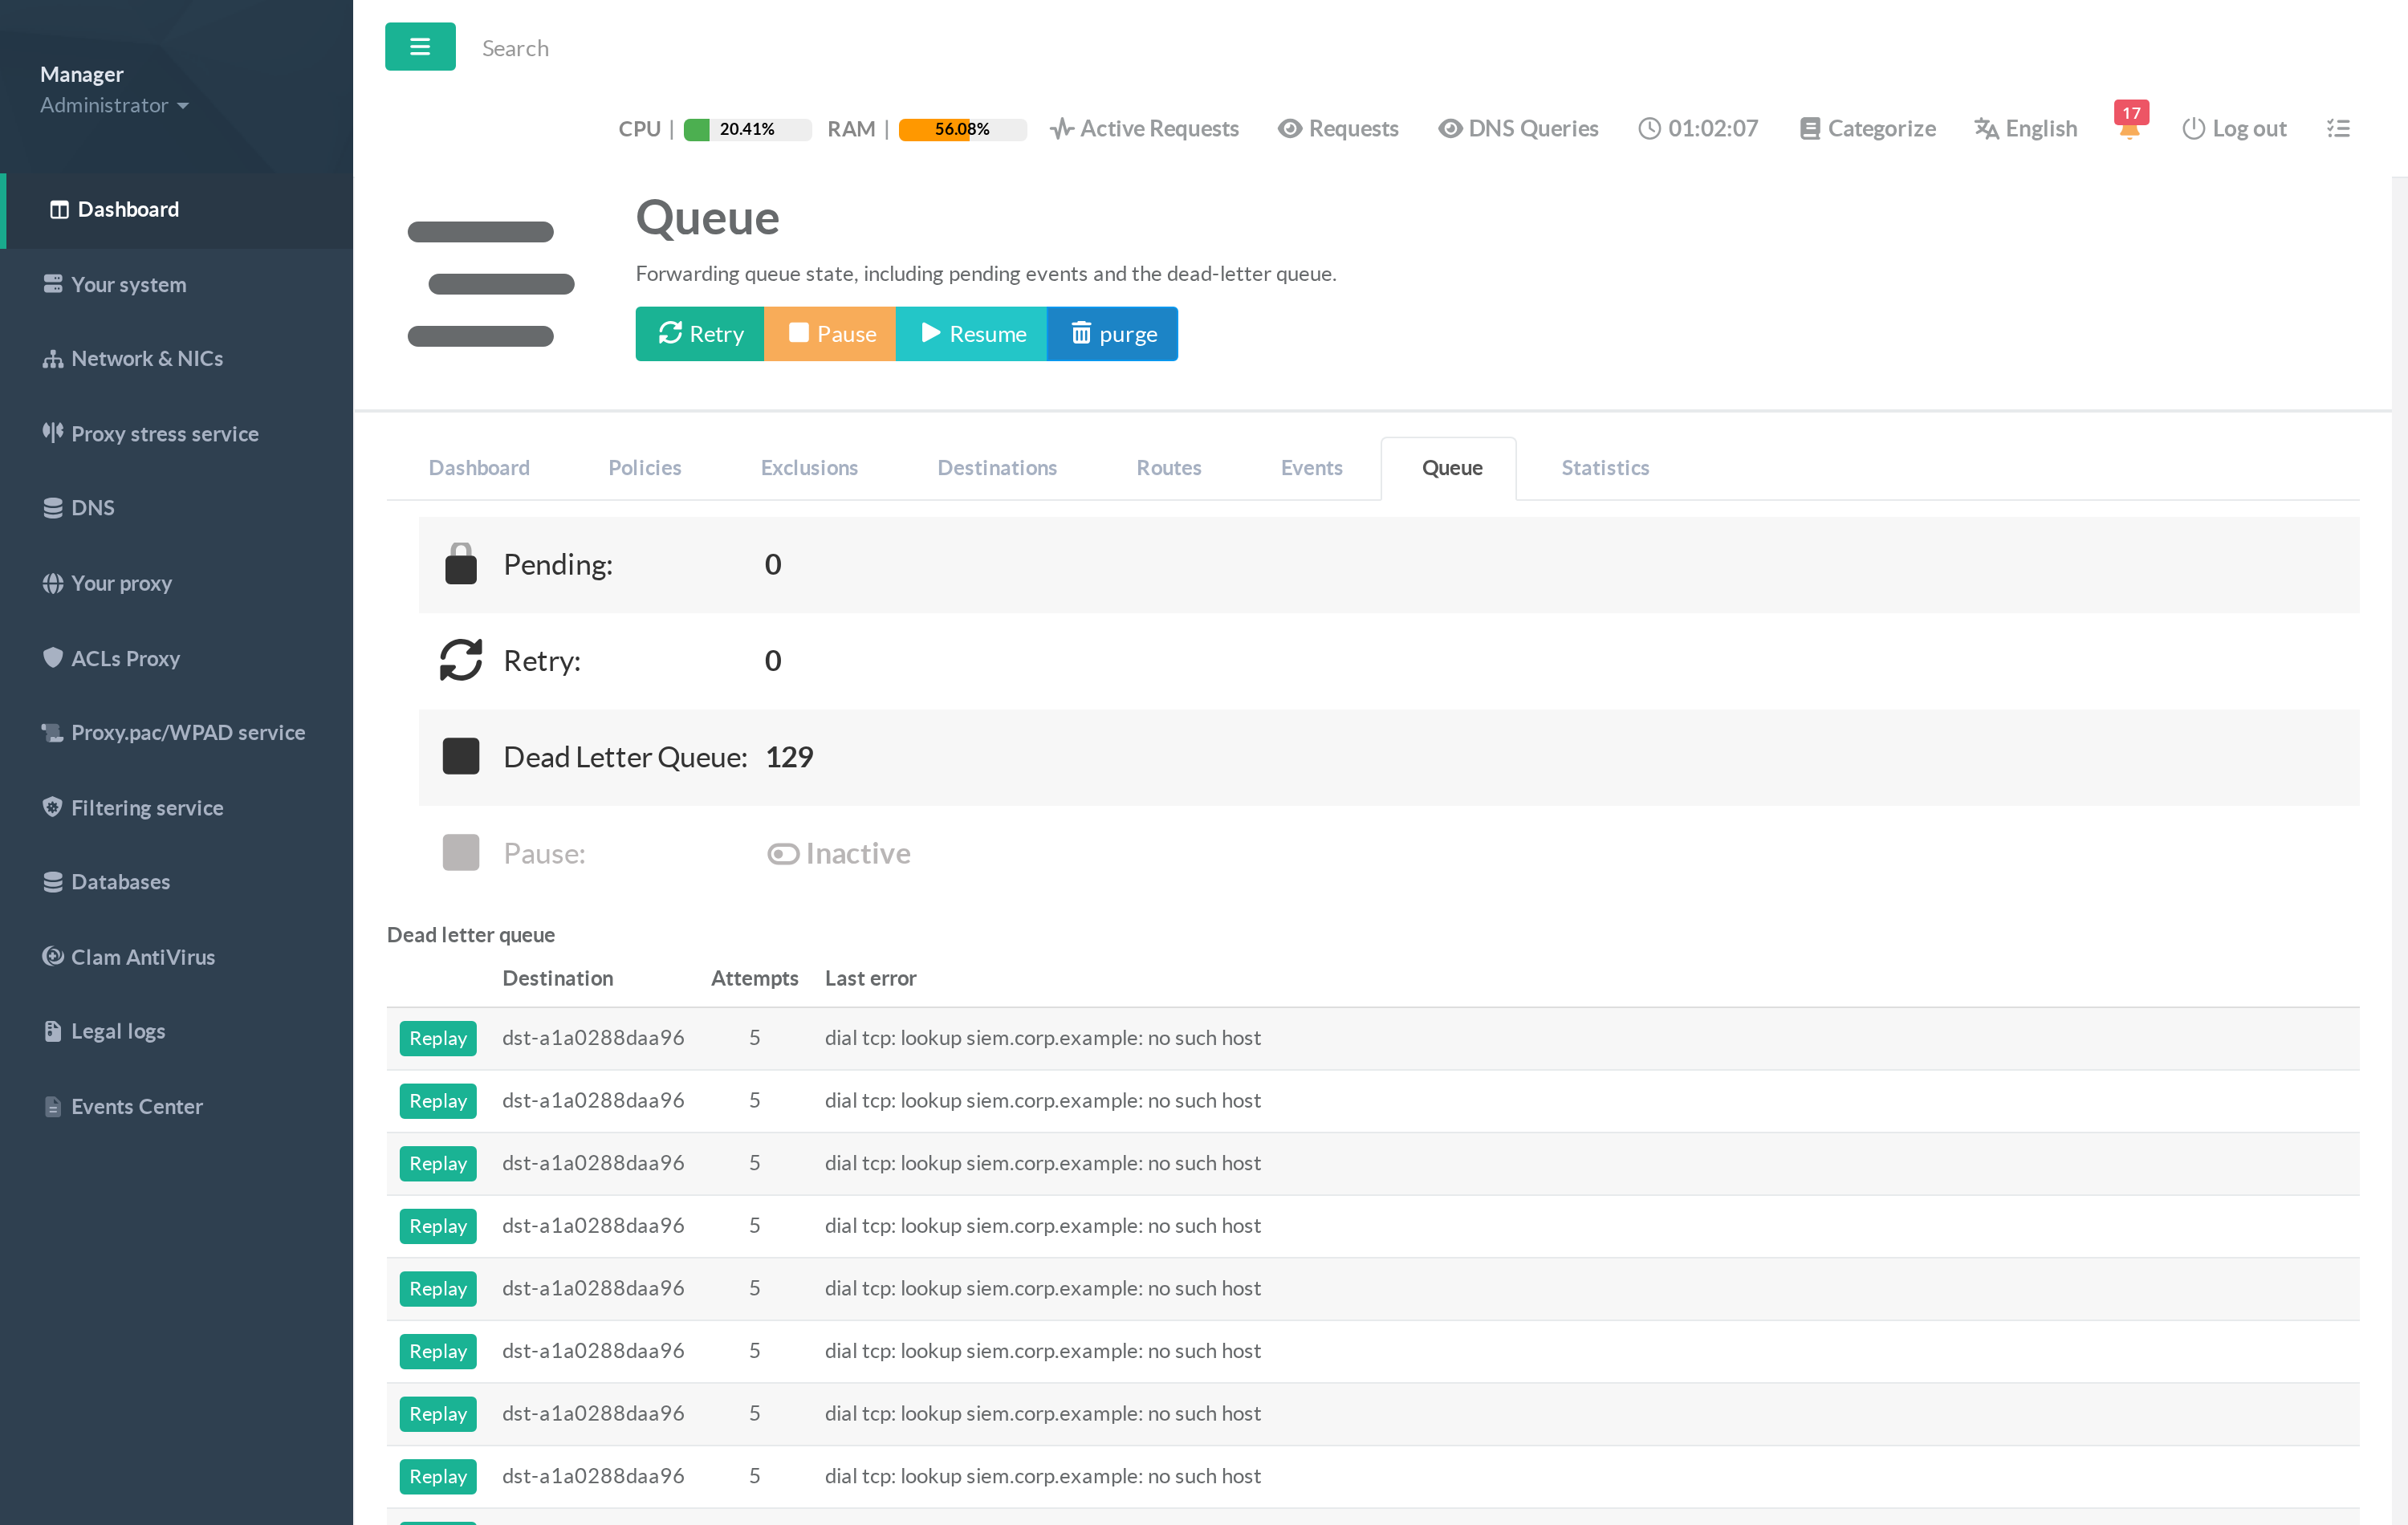This screenshot has height=1525, width=2408.
Task: Click the CPU usage progress bar
Action: click(747, 129)
